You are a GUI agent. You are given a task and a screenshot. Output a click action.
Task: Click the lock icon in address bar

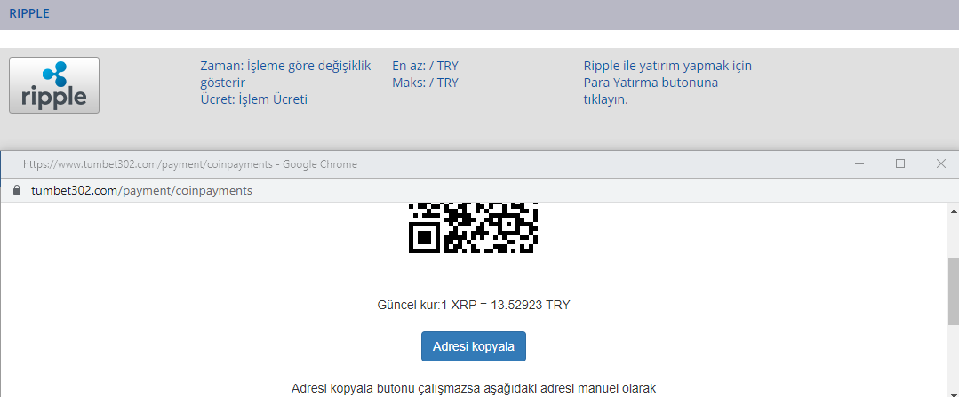click(x=17, y=190)
